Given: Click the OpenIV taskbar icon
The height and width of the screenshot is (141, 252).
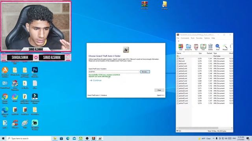Looking at the screenshot, I should coord(100,138).
